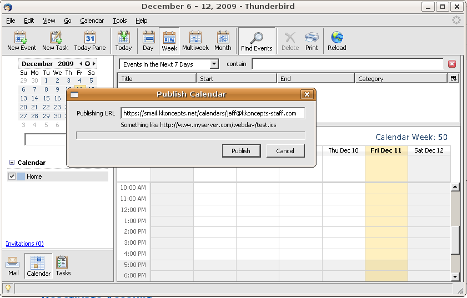This screenshot has width=467, height=298.
Task: Click the lightbulb status bar icon
Action: point(8,288)
